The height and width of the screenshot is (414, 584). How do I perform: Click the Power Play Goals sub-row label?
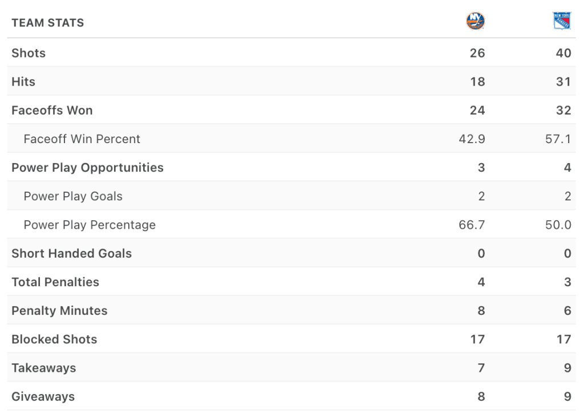(x=73, y=196)
